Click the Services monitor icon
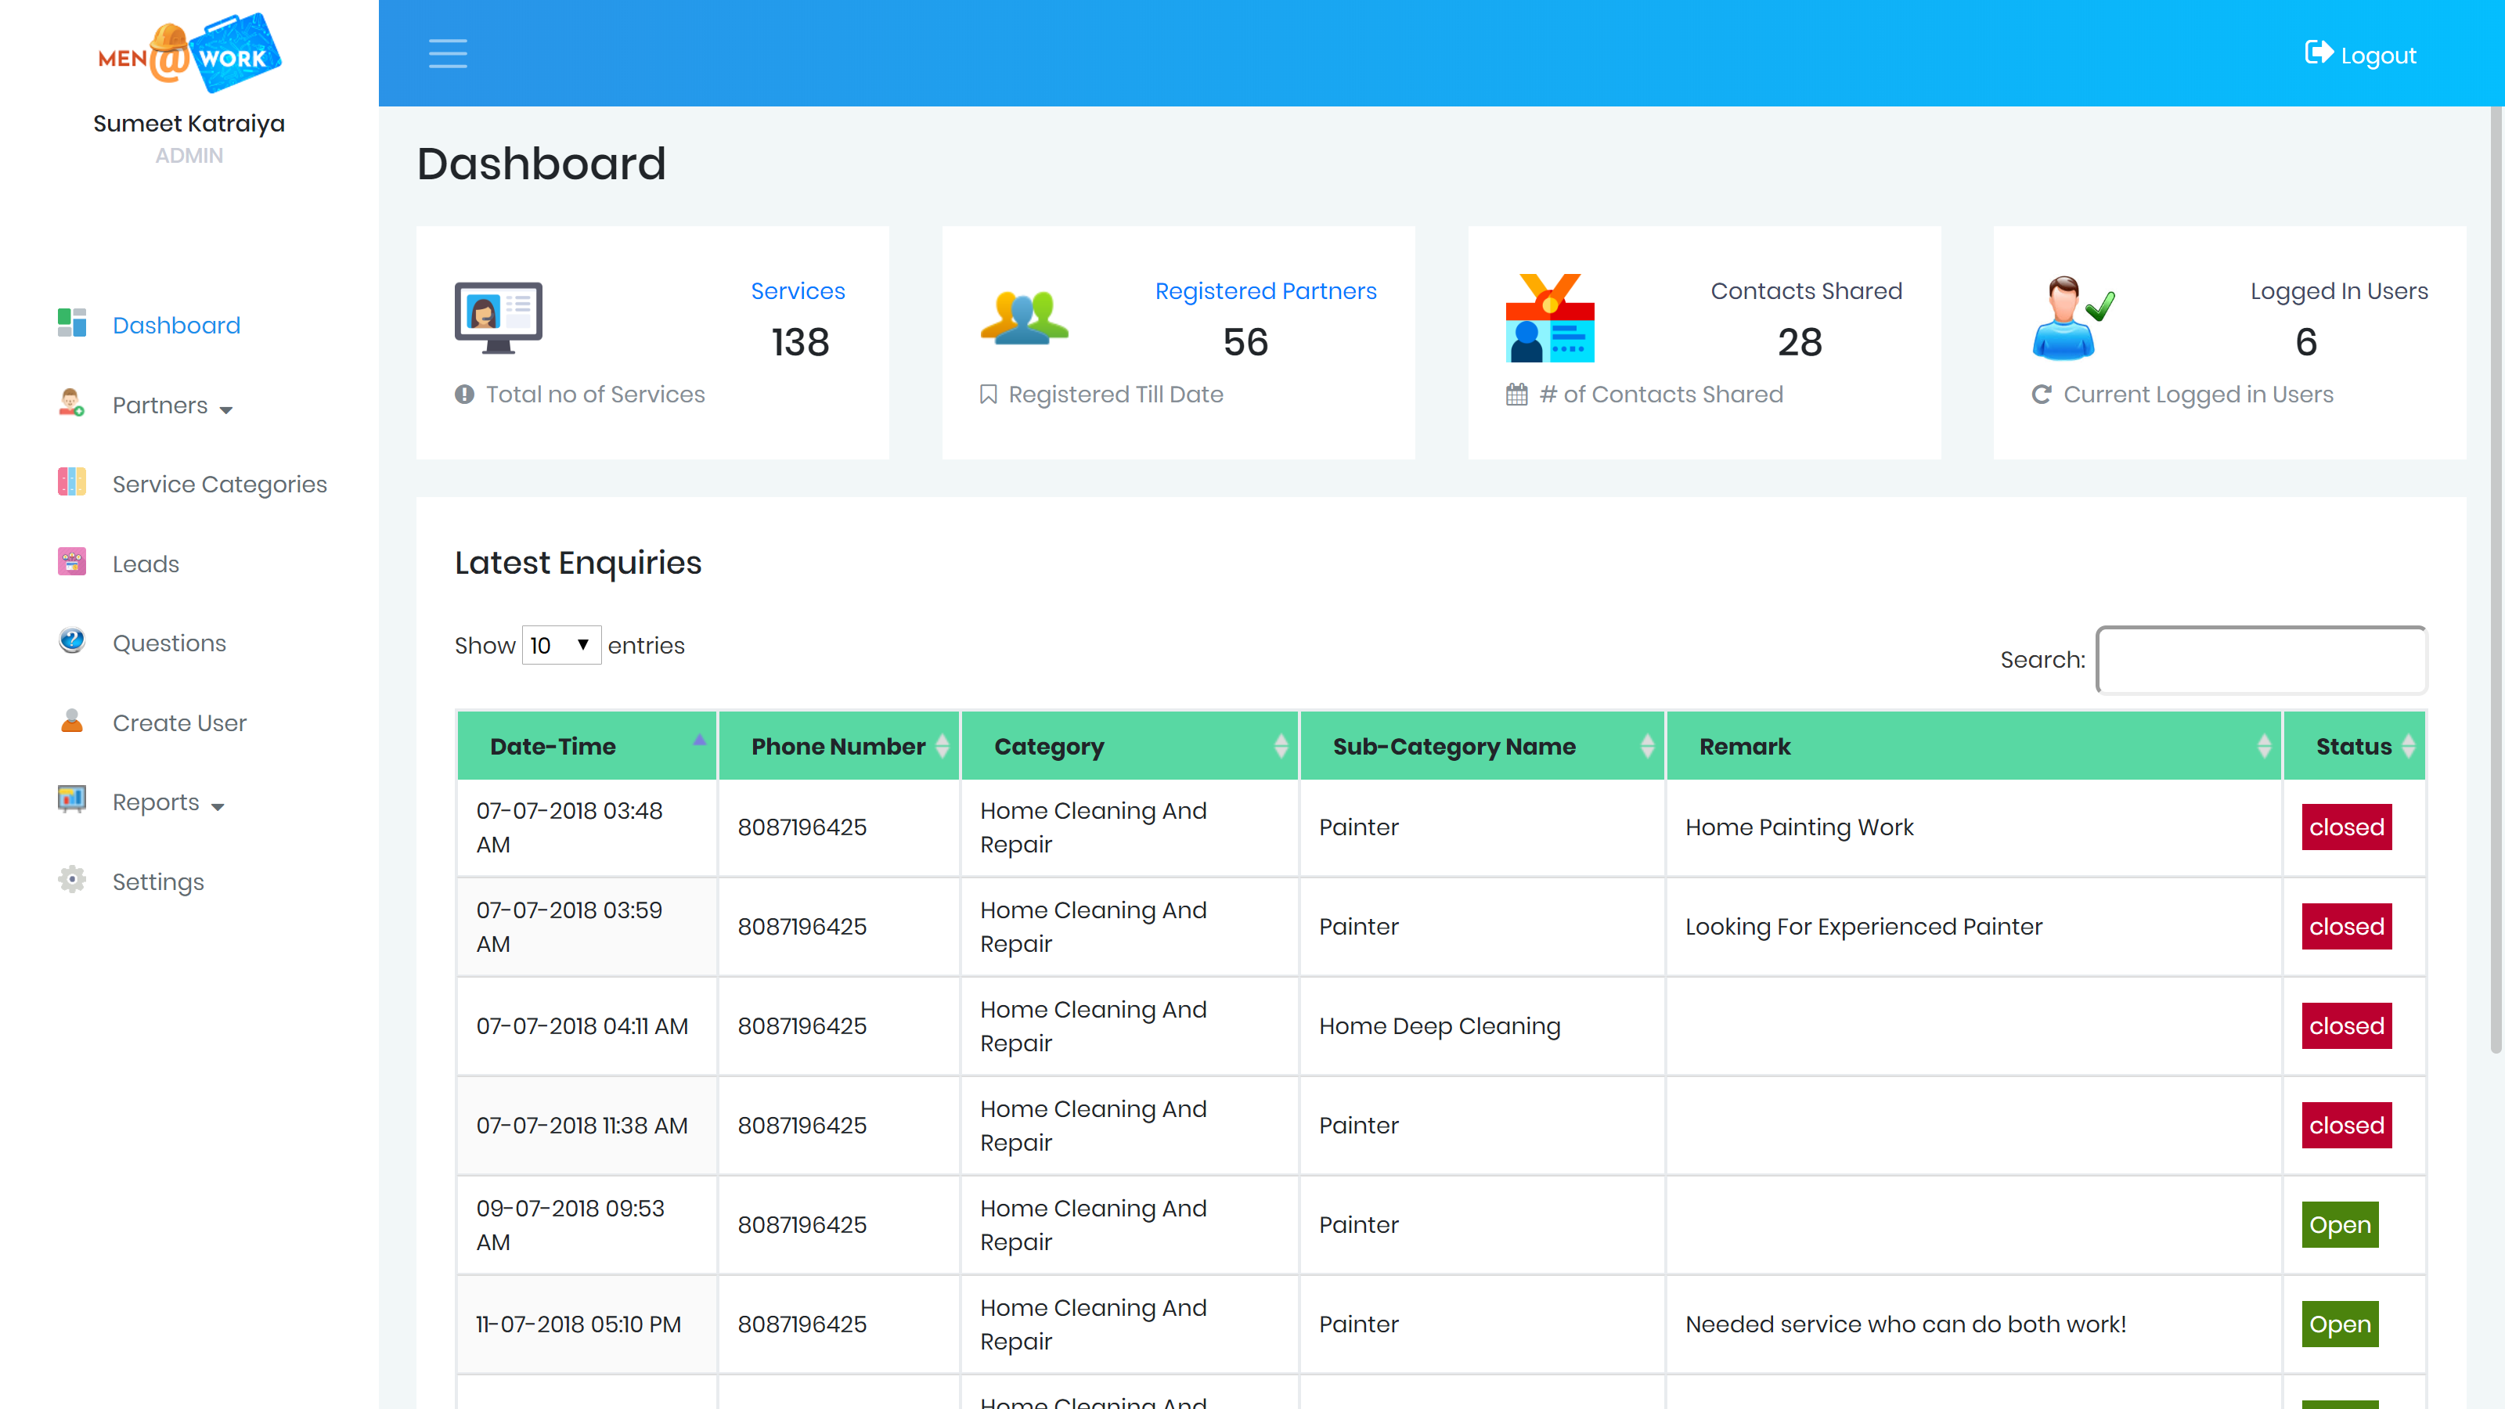2505x1409 pixels. click(498, 318)
